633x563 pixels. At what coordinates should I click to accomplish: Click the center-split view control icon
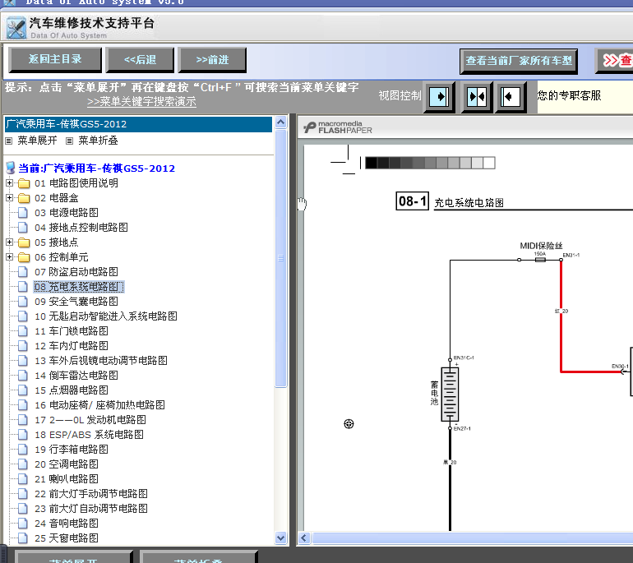tap(477, 97)
